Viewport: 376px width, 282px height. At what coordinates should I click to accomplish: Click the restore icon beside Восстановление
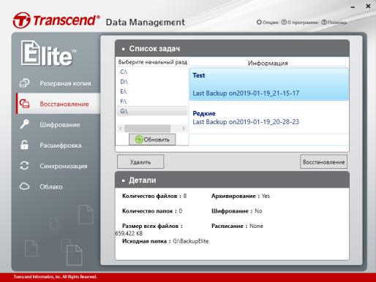click(24, 104)
